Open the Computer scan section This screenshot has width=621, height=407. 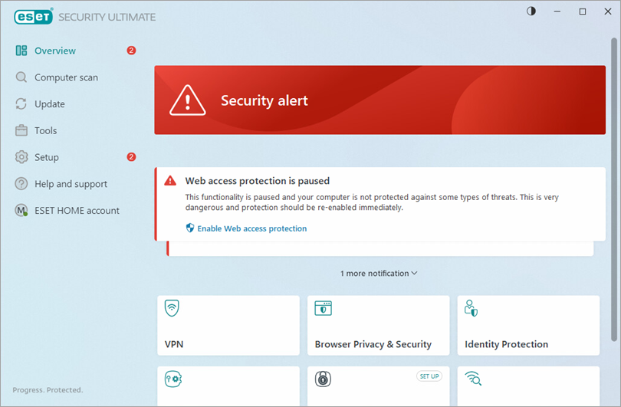click(66, 77)
